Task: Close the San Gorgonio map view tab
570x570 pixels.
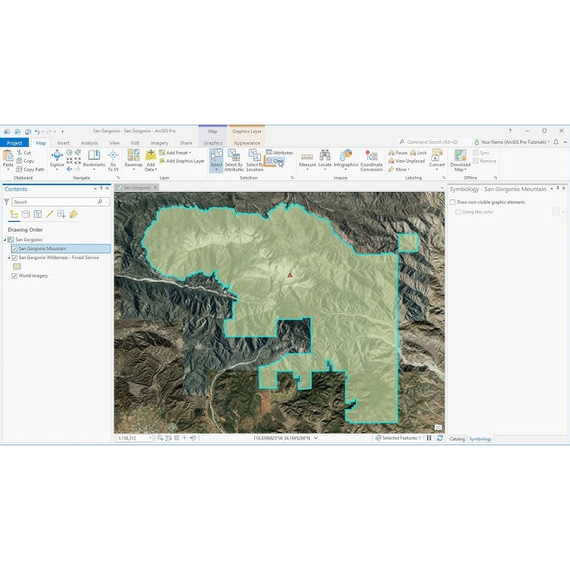Action: (x=155, y=188)
